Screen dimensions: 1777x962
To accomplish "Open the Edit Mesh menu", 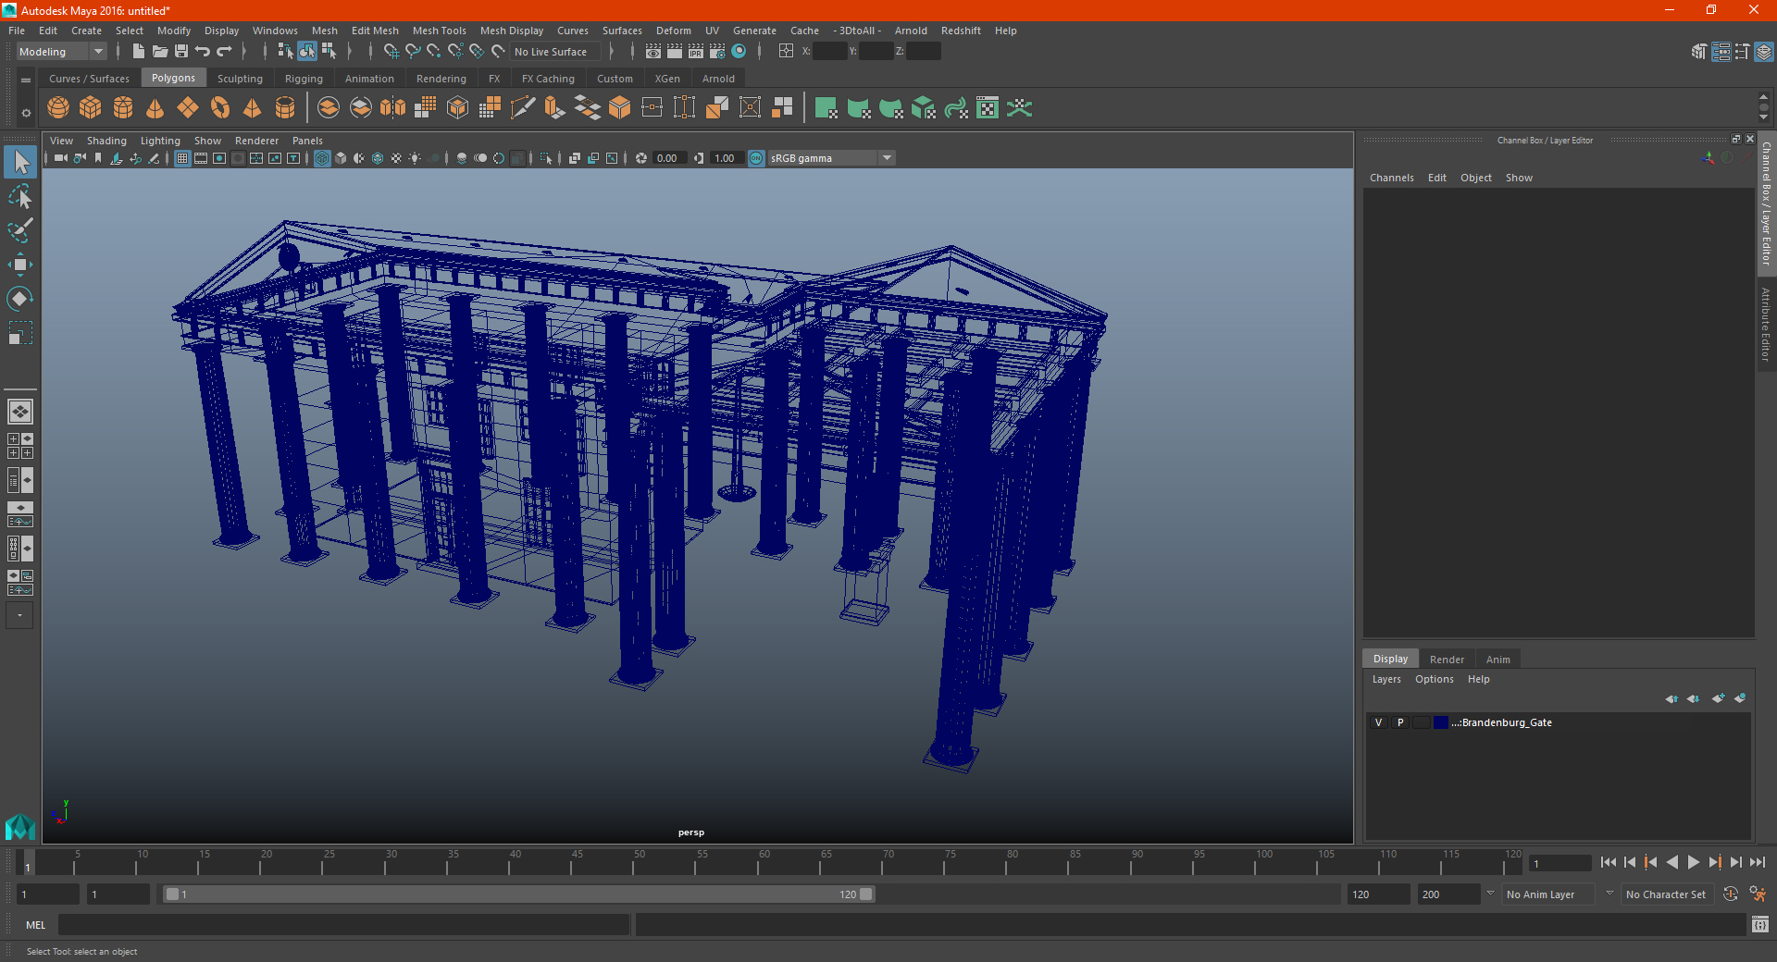I will (375, 31).
